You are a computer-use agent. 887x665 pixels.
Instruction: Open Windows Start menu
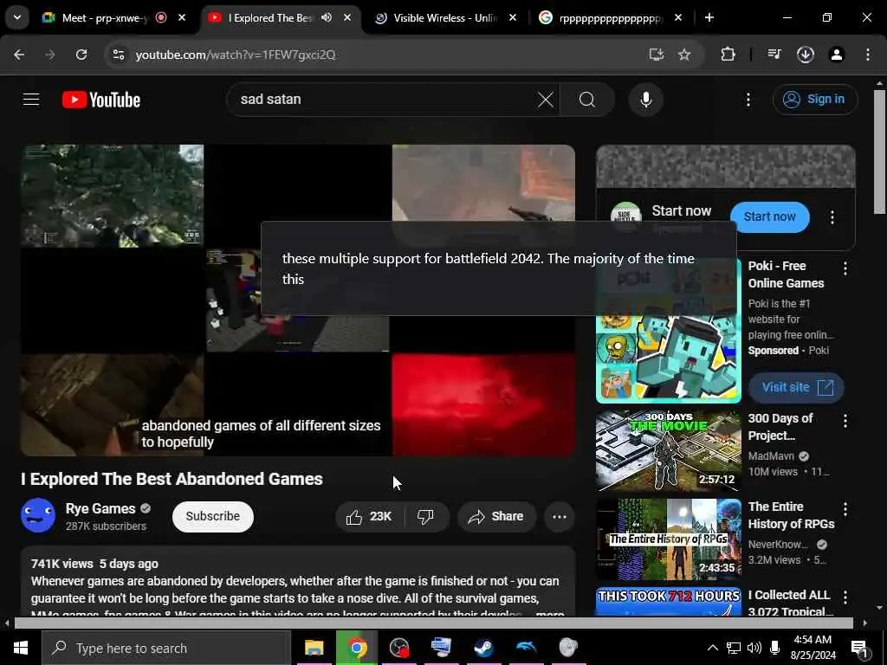(21, 648)
